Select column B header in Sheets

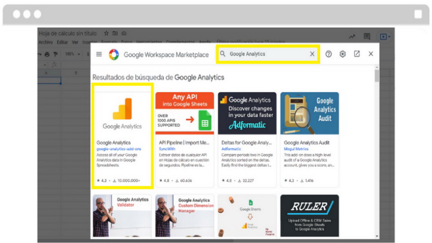click(x=76, y=73)
